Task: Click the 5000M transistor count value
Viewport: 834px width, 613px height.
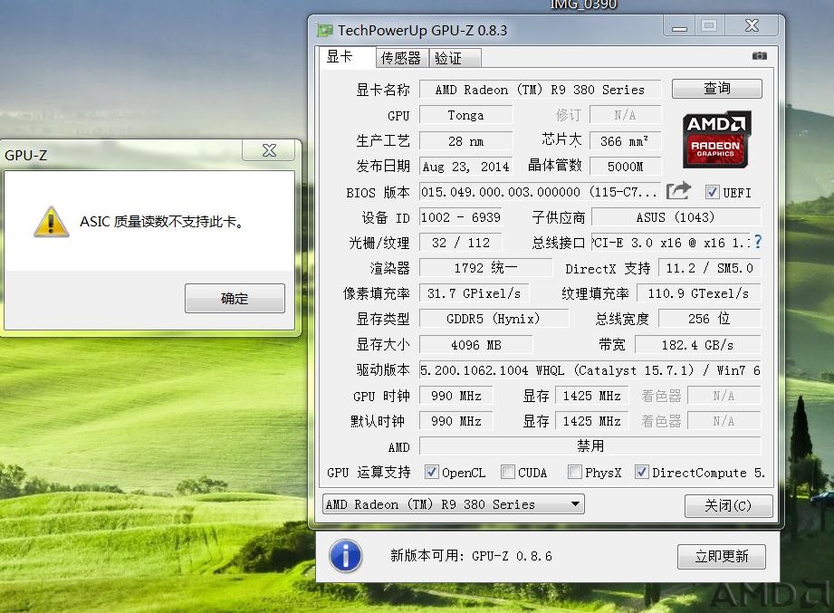Action: pyautogui.click(x=626, y=167)
